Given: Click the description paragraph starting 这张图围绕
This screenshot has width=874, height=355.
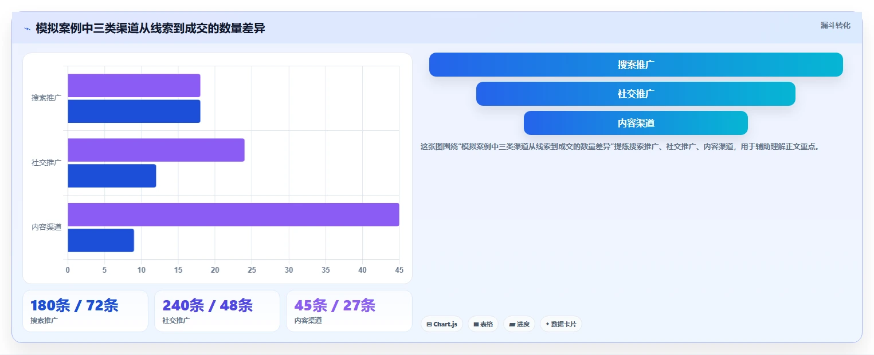Looking at the screenshot, I should (x=620, y=146).
